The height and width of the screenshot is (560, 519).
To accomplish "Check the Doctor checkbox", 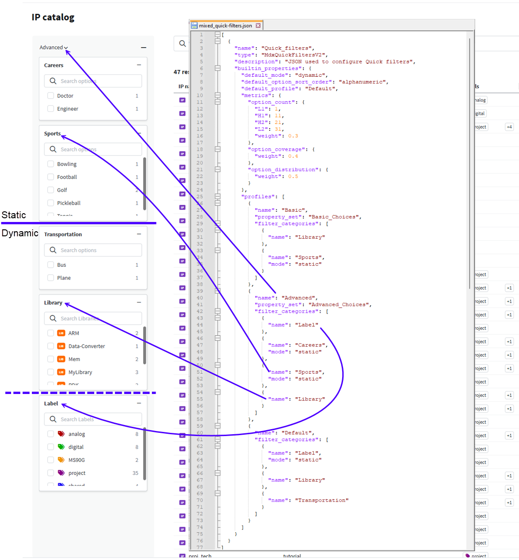I will [x=51, y=96].
